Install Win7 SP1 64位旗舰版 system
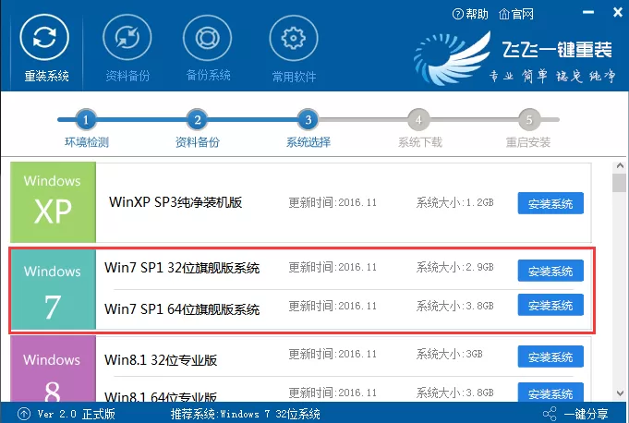 tap(550, 305)
